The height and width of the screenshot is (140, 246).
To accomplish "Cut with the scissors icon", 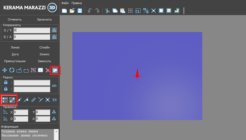I will point(107,11).
